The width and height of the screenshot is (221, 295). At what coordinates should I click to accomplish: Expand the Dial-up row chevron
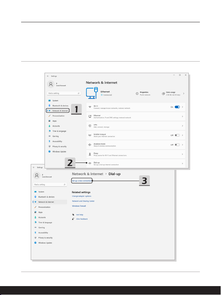[182, 164]
